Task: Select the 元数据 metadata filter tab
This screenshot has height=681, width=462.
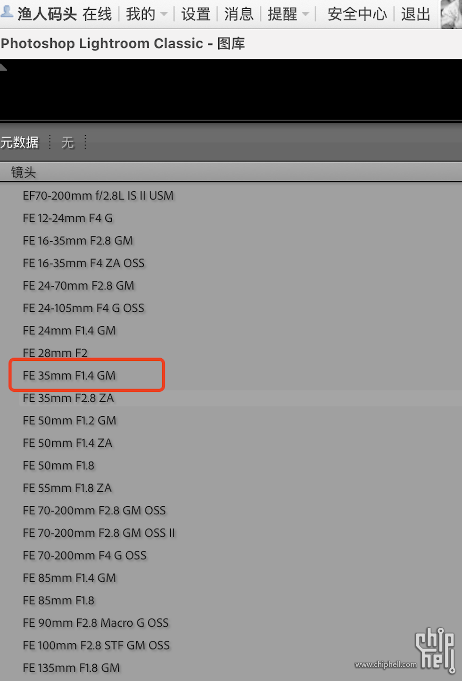Action: [x=19, y=142]
